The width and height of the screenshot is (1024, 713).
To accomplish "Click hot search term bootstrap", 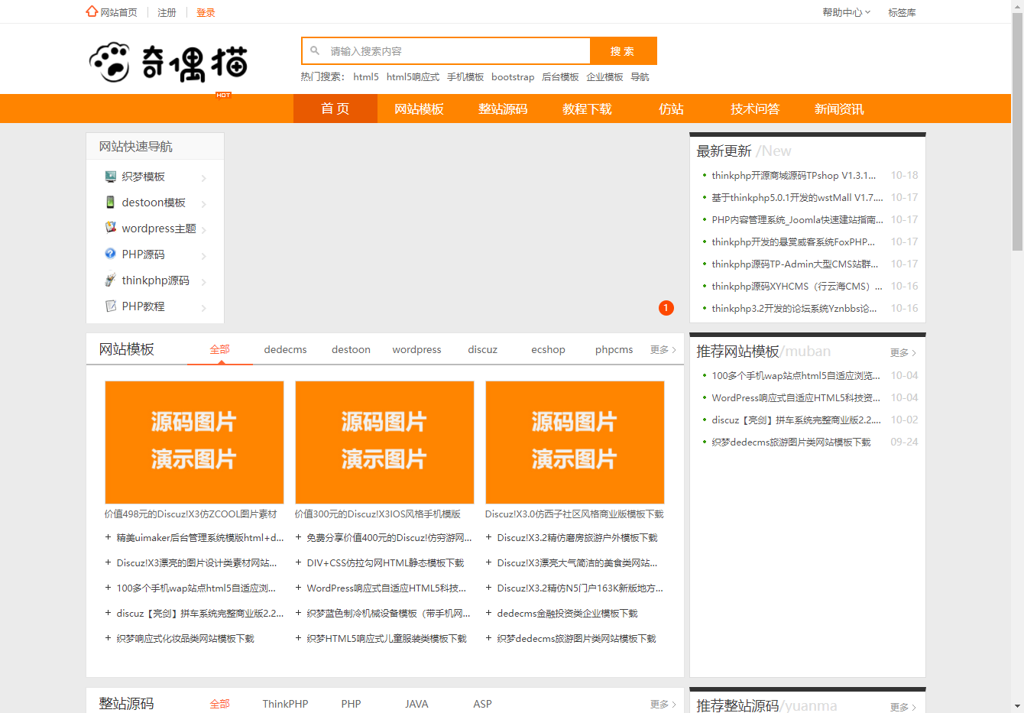I will coord(513,76).
